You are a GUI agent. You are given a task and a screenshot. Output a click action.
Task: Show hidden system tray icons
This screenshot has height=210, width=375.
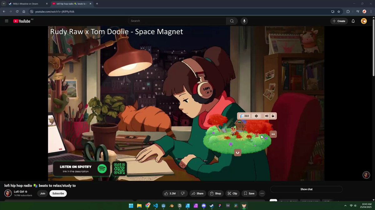tap(345, 206)
